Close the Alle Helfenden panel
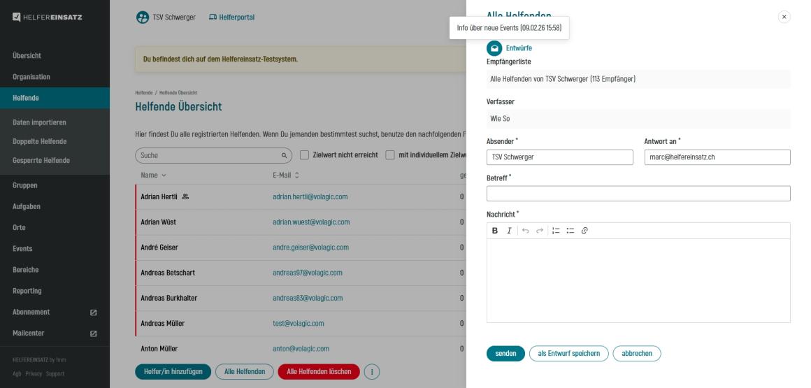This screenshot has width=811, height=388. tap(784, 17)
